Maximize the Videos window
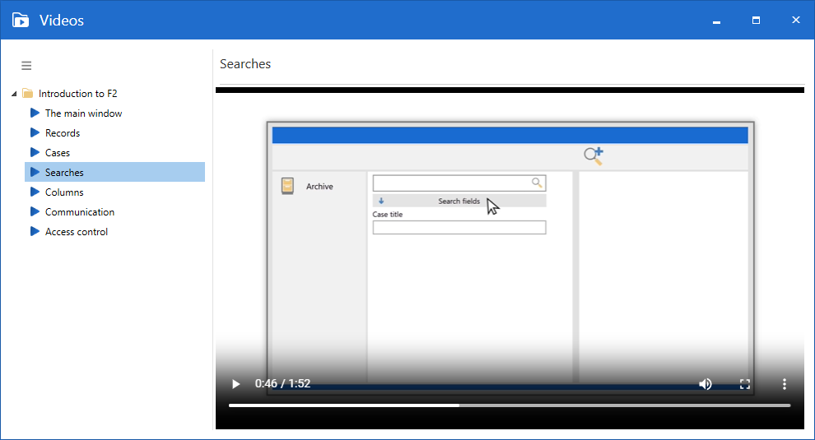815x440 pixels. pos(756,20)
